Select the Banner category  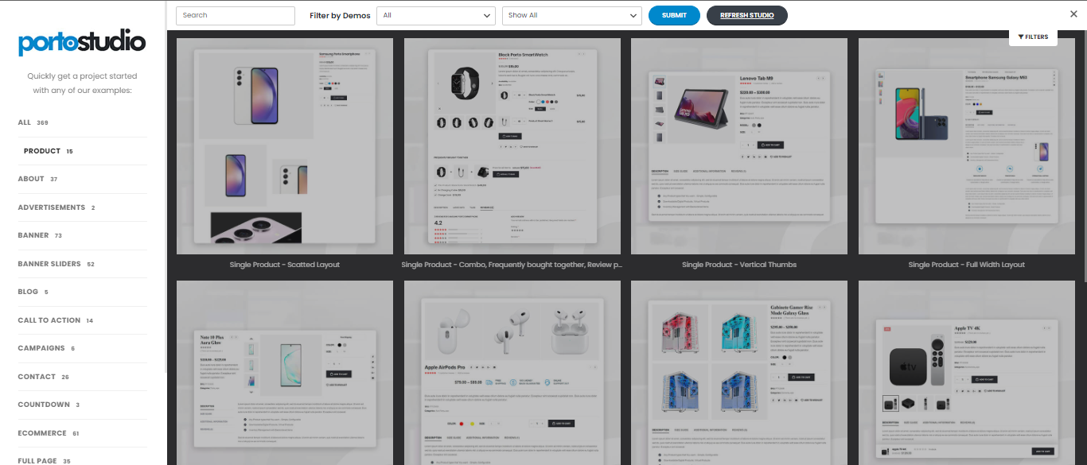[x=40, y=235]
